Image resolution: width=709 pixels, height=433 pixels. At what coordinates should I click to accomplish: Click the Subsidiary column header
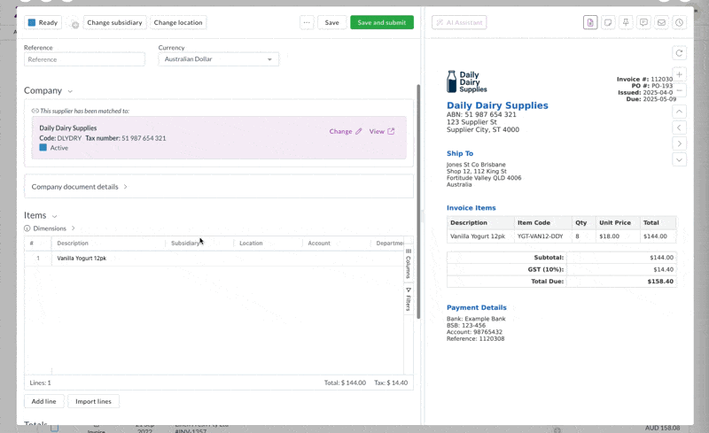click(185, 244)
